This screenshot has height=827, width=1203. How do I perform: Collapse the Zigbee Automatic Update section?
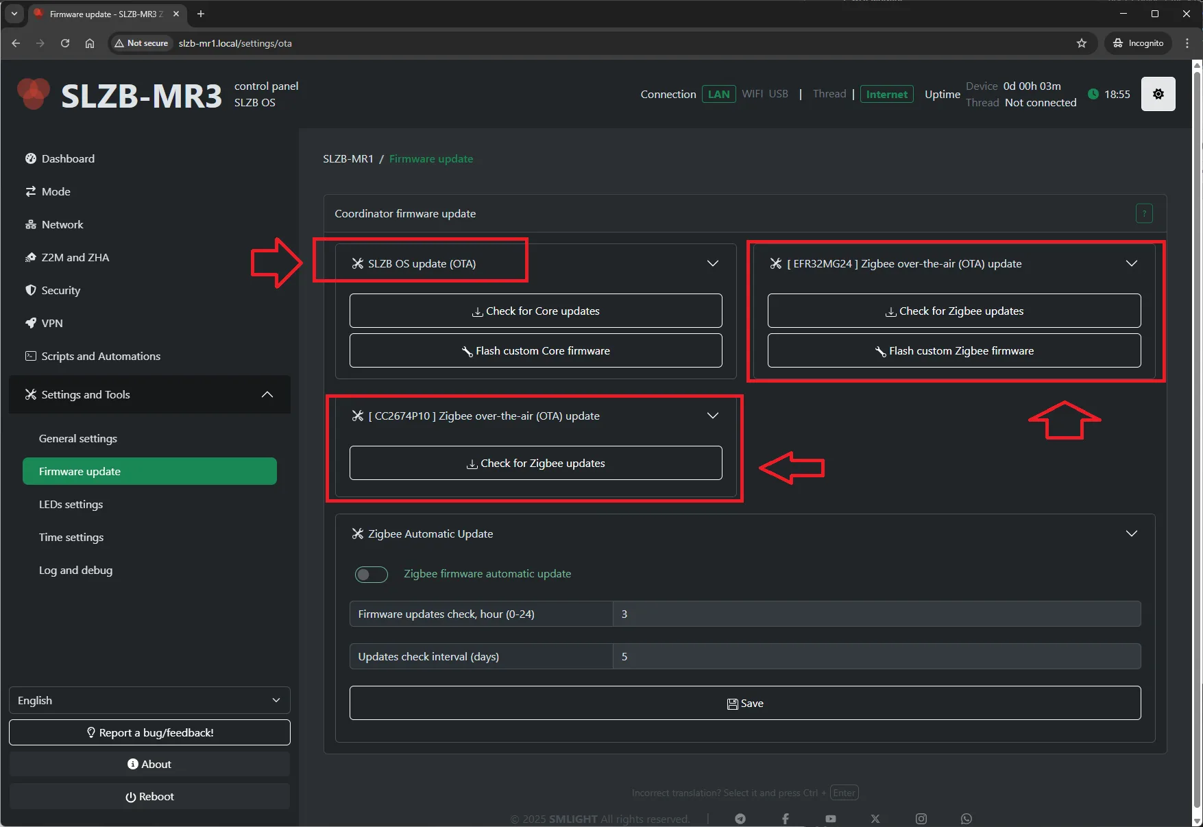click(1131, 534)
